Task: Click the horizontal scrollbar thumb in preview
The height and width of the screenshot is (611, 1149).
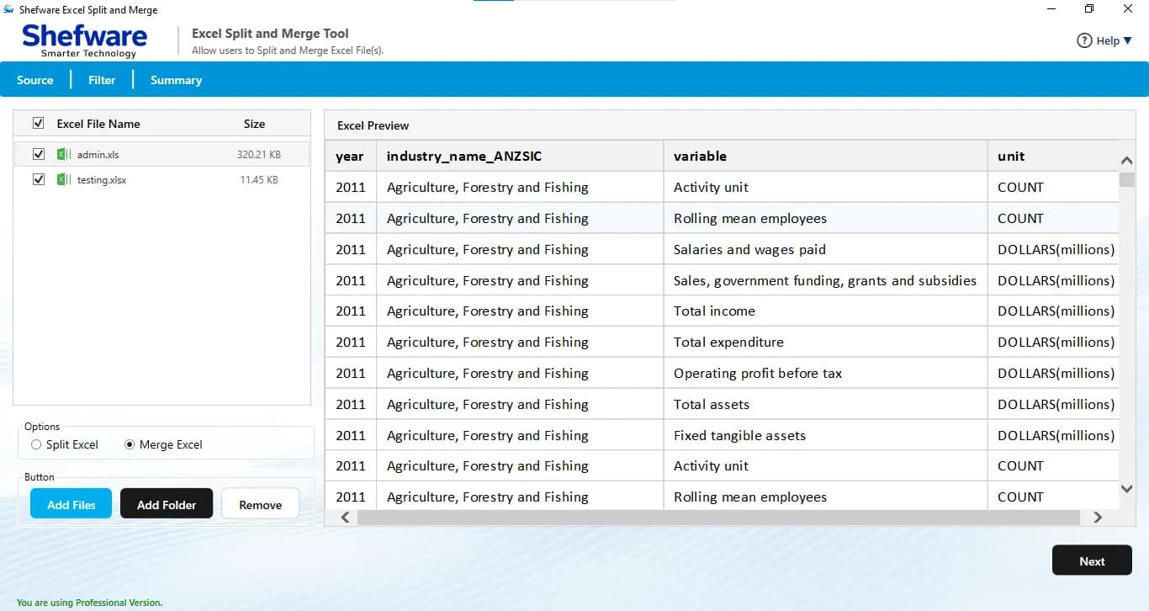Action: point(718,518)
